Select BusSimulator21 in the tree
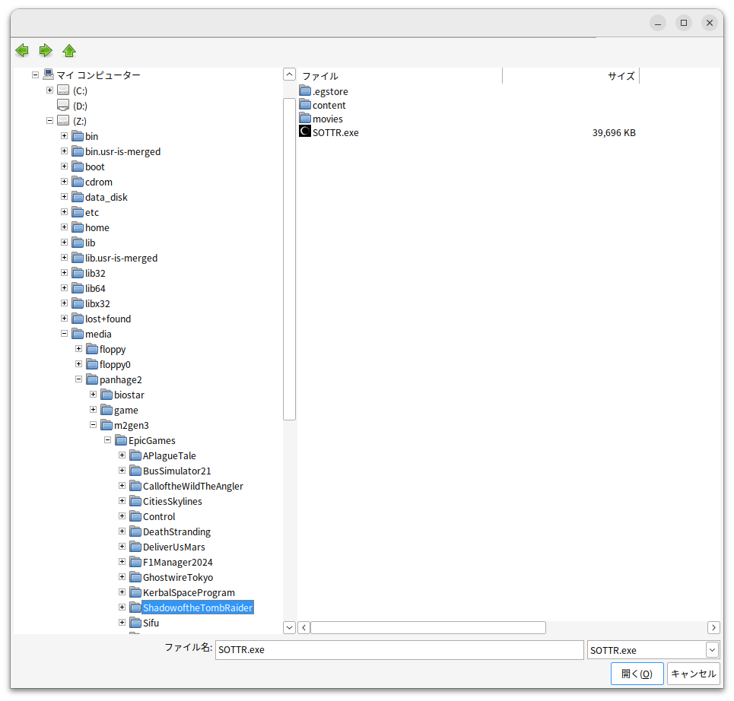Viewport: 734px width, 701px height. tap(177, 471)
